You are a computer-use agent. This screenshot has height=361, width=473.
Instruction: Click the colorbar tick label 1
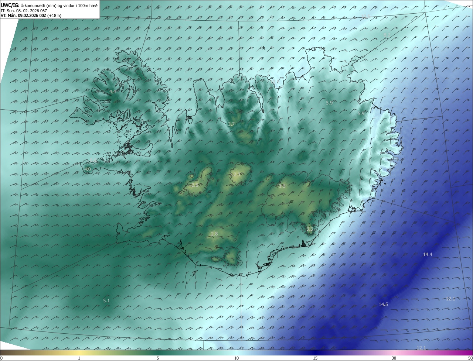coord(79,358)
